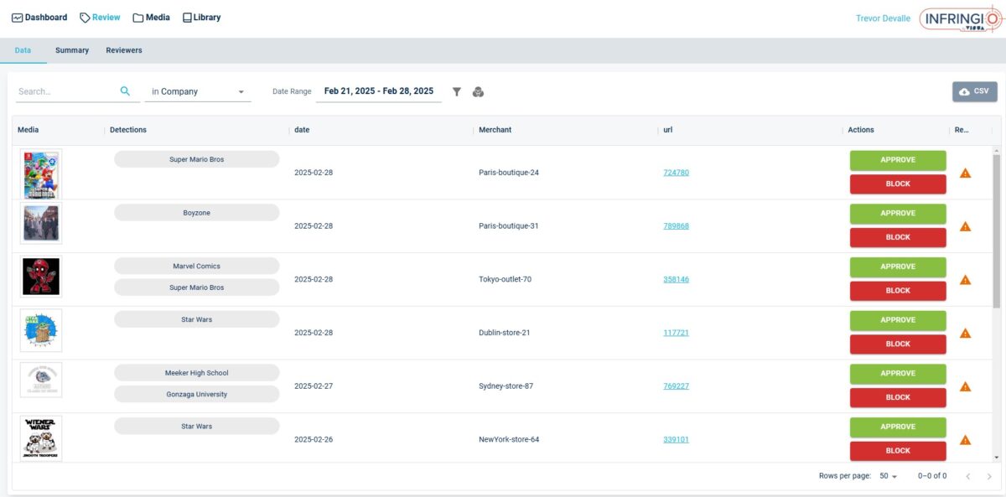1006x497 pixels.
Task: Open the Media menu item
Action: tap(151, 18)
